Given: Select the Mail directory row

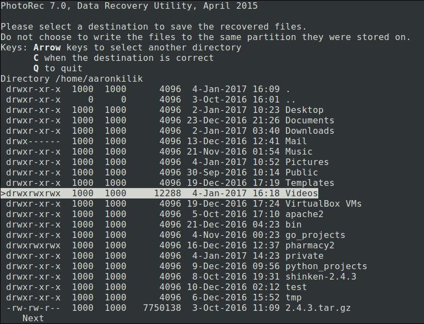Looking at the screenshot, I should 296,141.
